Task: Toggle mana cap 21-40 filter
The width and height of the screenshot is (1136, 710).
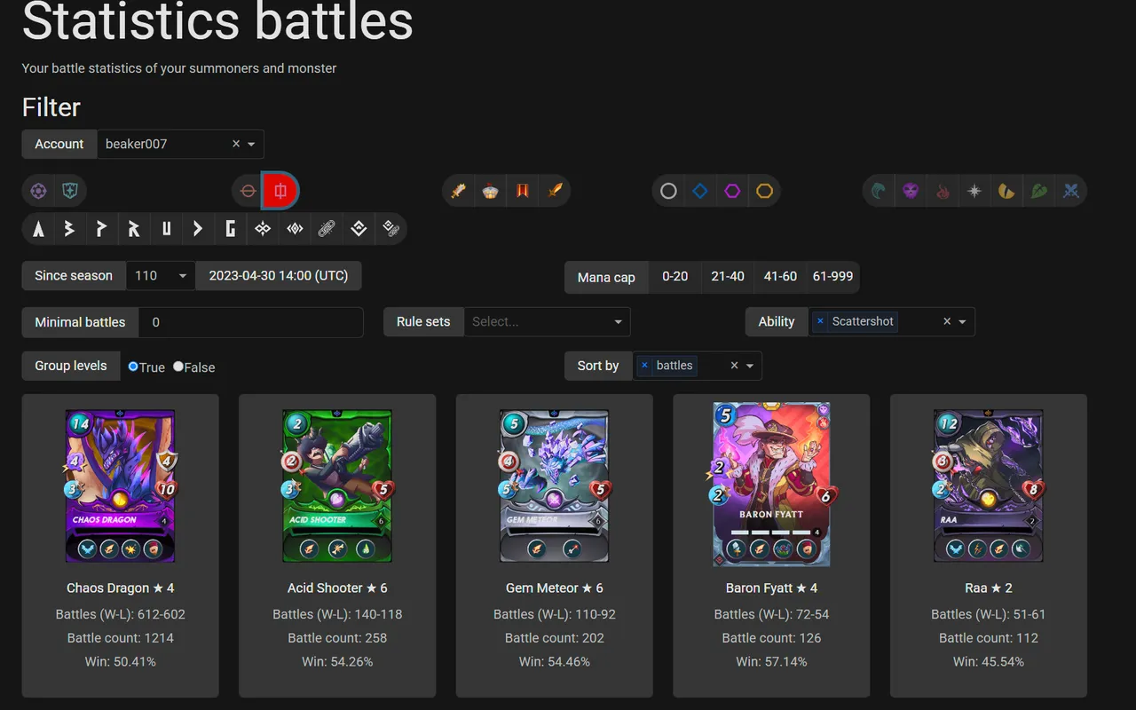Action: tap(728, 276)
